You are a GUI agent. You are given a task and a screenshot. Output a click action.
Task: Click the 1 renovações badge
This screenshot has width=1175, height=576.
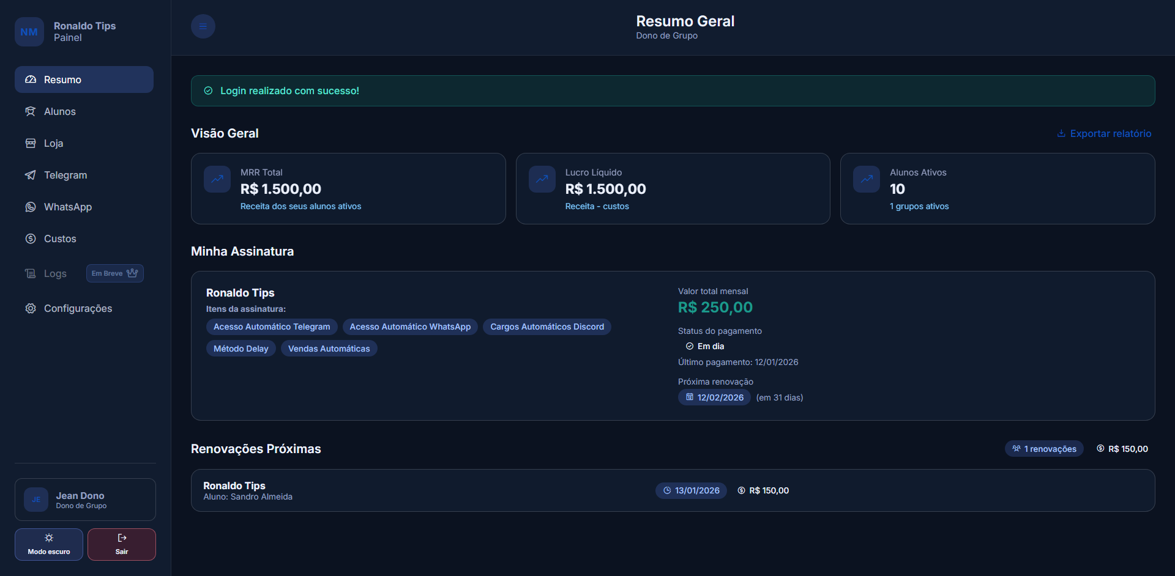point(1044,448)
